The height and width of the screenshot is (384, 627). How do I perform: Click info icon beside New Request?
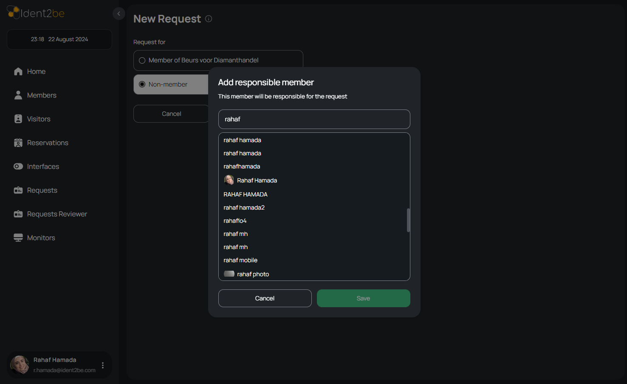(x=209, y=19)
